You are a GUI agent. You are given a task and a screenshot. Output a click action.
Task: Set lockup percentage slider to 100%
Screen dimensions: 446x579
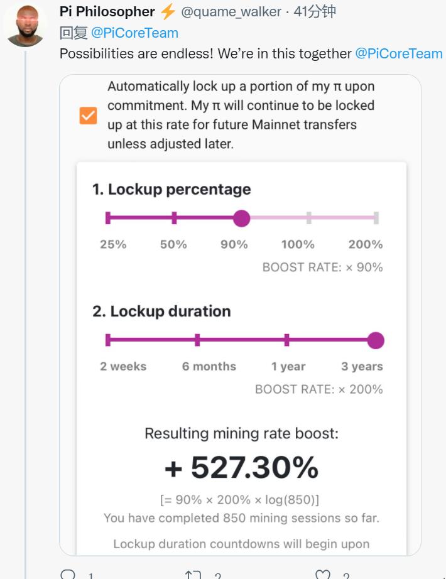(x=309, y=218)
